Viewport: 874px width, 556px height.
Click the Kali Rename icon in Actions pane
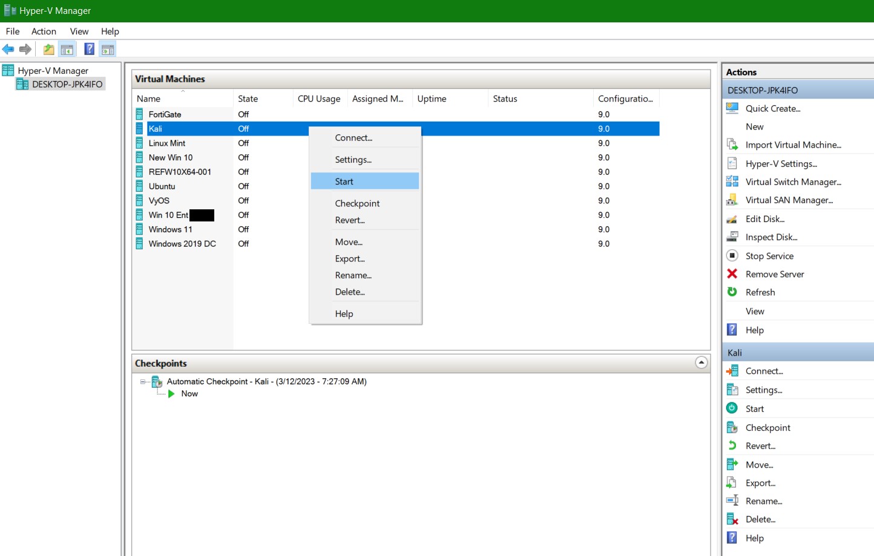pos(732,501)
